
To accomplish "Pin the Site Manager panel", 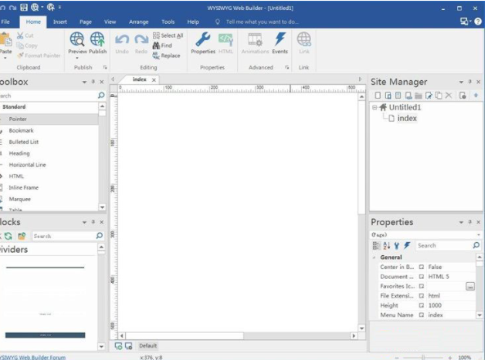I will coord(470,82).
